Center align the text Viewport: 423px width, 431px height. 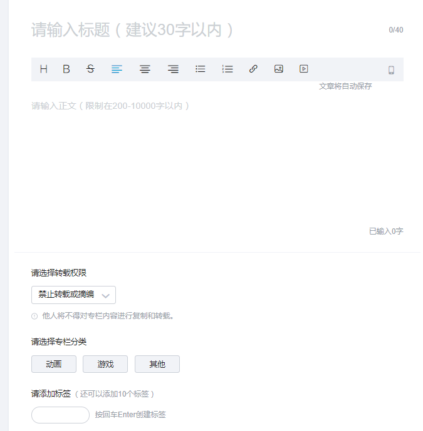tap(145, 69)
